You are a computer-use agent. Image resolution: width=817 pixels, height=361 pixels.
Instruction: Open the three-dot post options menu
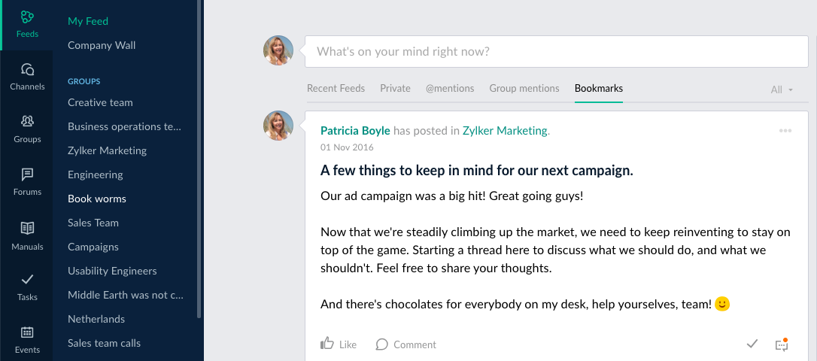point(785,131)
